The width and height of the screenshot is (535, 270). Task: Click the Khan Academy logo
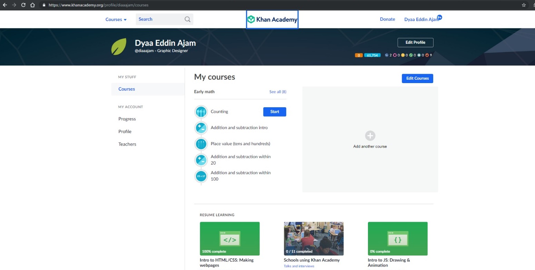coord(272,20)
